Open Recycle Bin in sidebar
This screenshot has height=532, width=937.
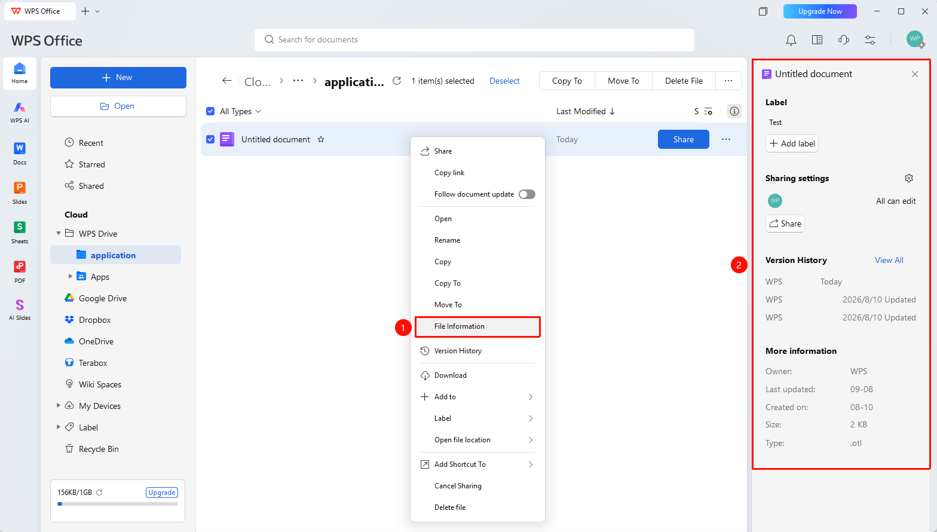point(99,449)
